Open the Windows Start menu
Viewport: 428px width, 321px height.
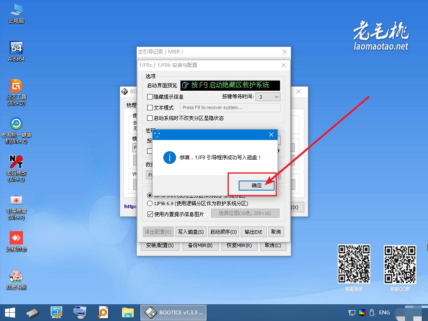pos(10,313)
